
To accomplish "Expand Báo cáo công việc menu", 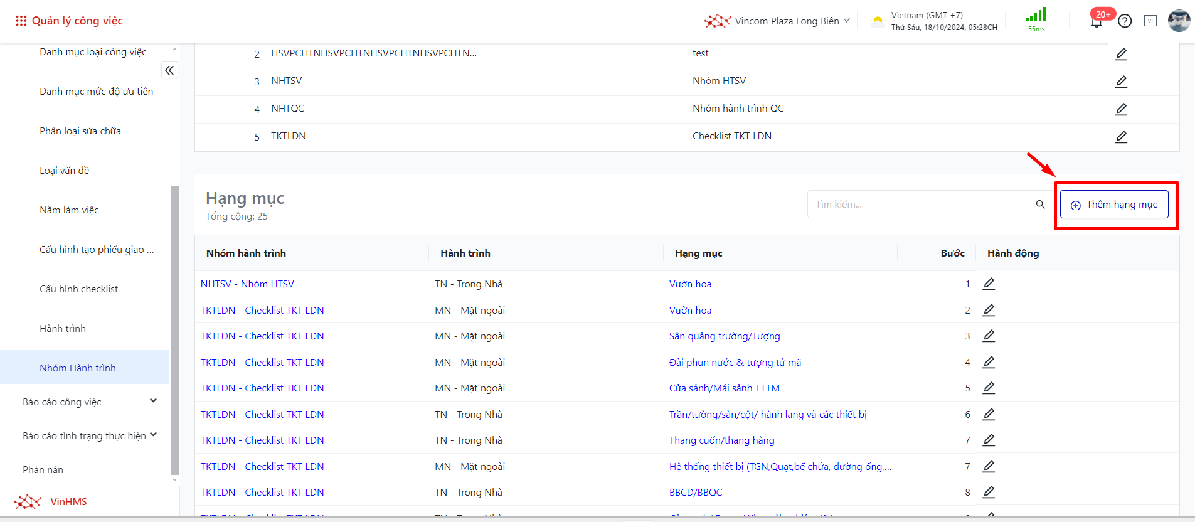I will pos(153,402).
